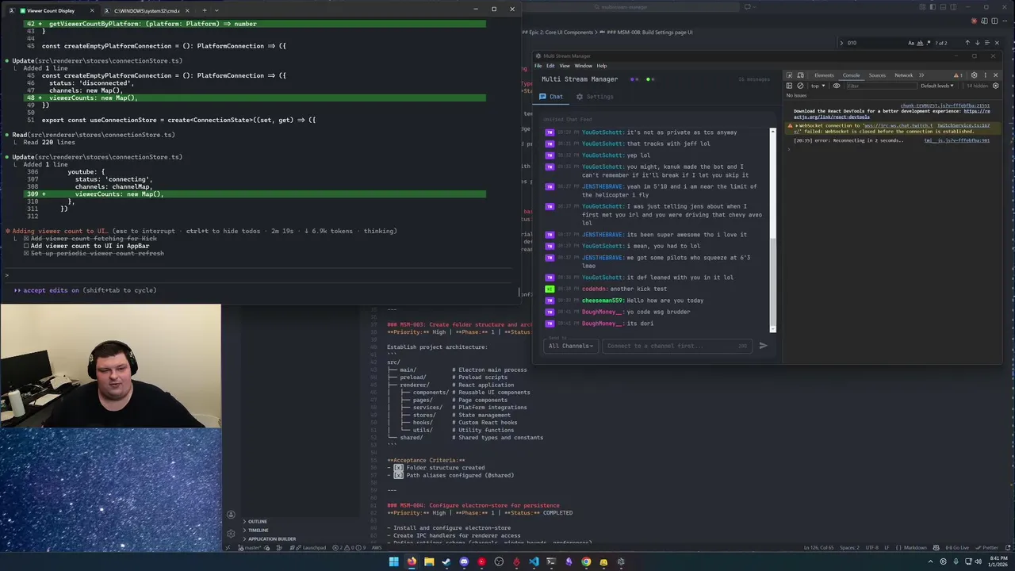Open Windows Start button
Image resolution: width=1015 pixels, height=571 pixels.
click(x=393, y=561)
